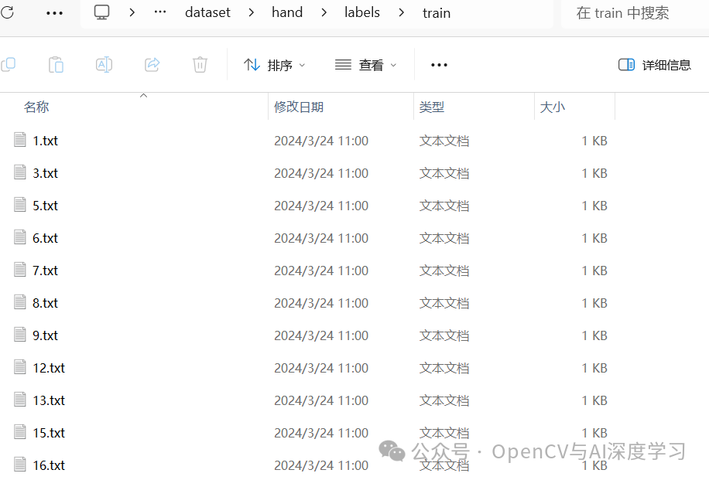Navigate to dataset folder in breadcrumb
Viewport: 709px width, 480px height.
click(207, 12)
